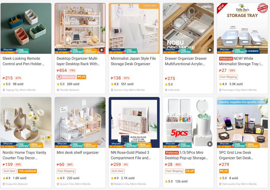270x190 pixels.
Task: Click location pin beside Valenzuela City
Action: click(x=220, y=184)
